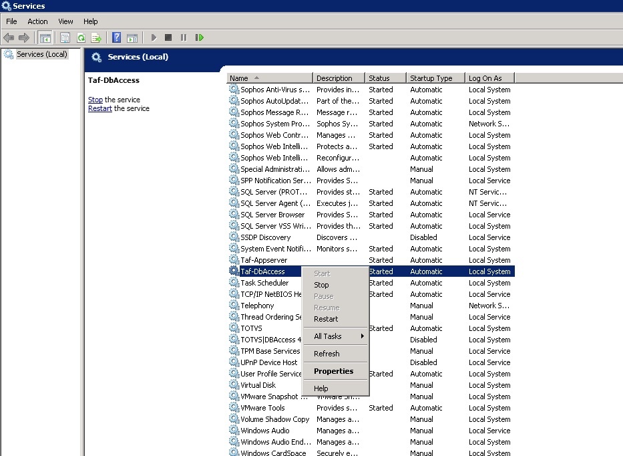Select the Volume Shadow Copy row
The height and width of the screenshot is (456, 623).
pos(371,419)
